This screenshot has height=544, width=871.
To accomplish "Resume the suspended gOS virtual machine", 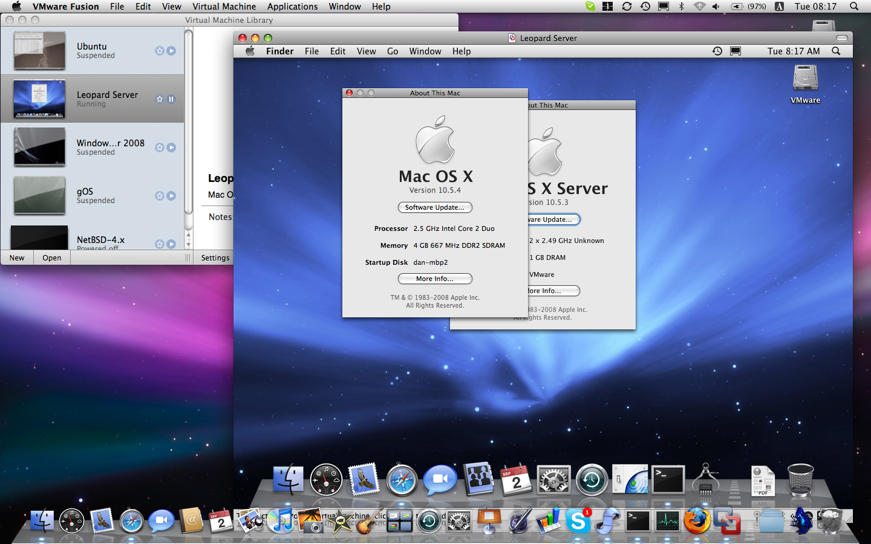I will pos(171,196).
